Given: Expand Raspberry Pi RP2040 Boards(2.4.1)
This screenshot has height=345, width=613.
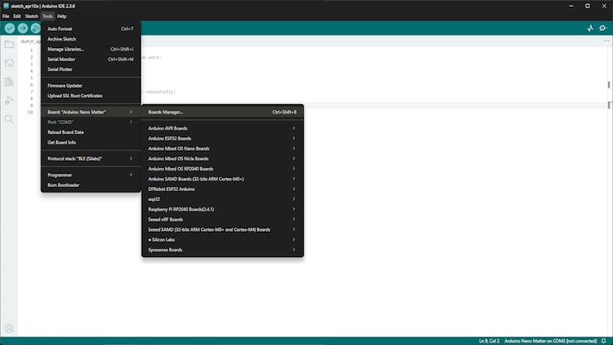Looking at the screenshot, I should (x=223, y=209).
